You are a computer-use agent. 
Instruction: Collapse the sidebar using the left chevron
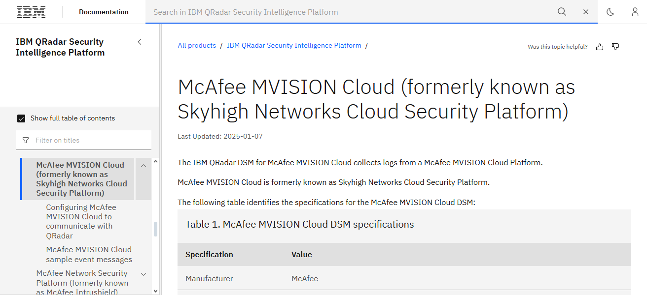[x=140, y=42]
